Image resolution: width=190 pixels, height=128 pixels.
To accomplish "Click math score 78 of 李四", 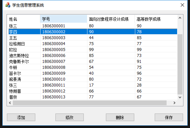I will tap(139, 32).
